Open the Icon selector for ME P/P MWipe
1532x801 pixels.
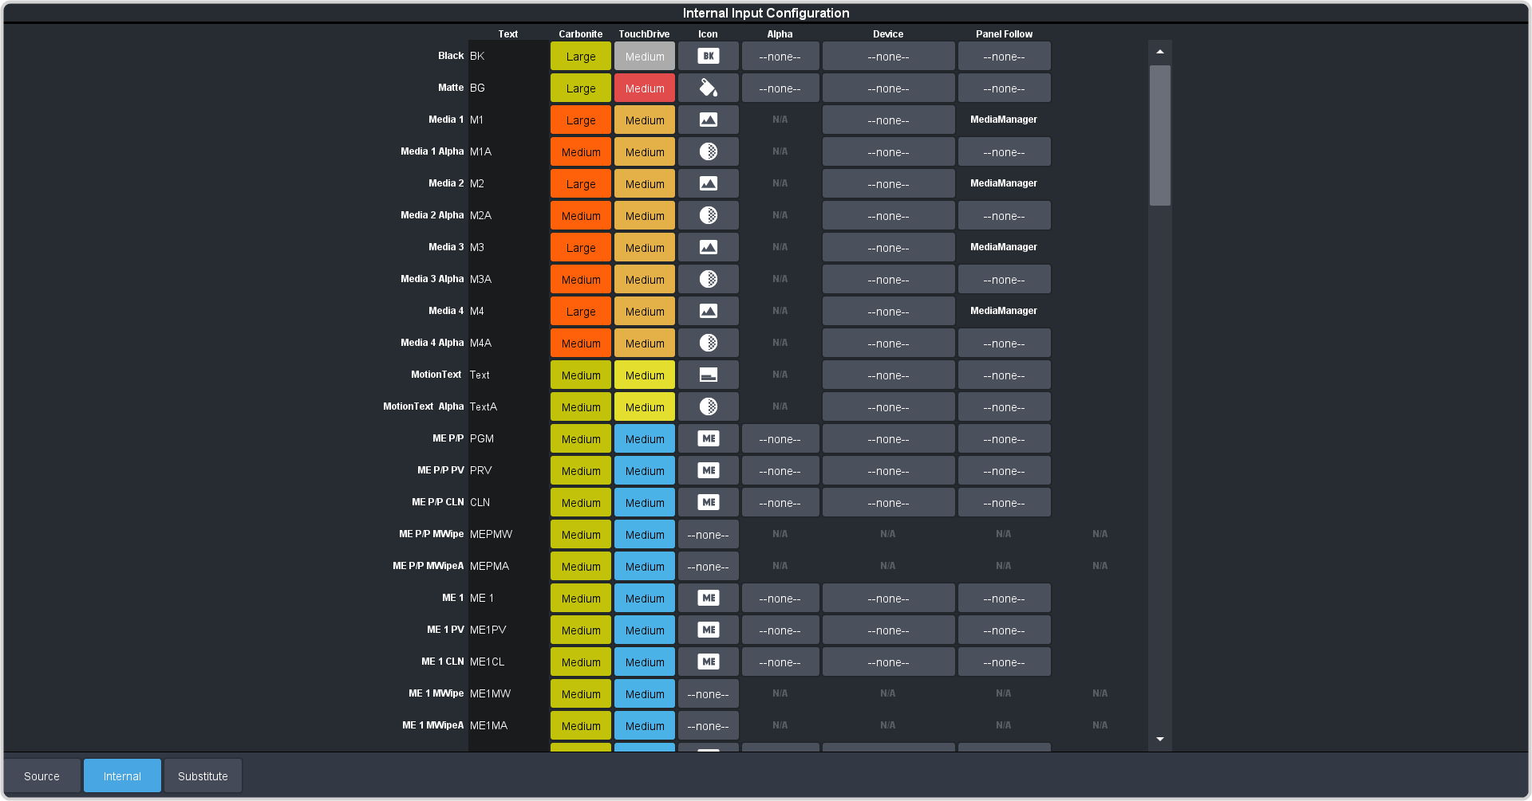[x=708, y=535]
